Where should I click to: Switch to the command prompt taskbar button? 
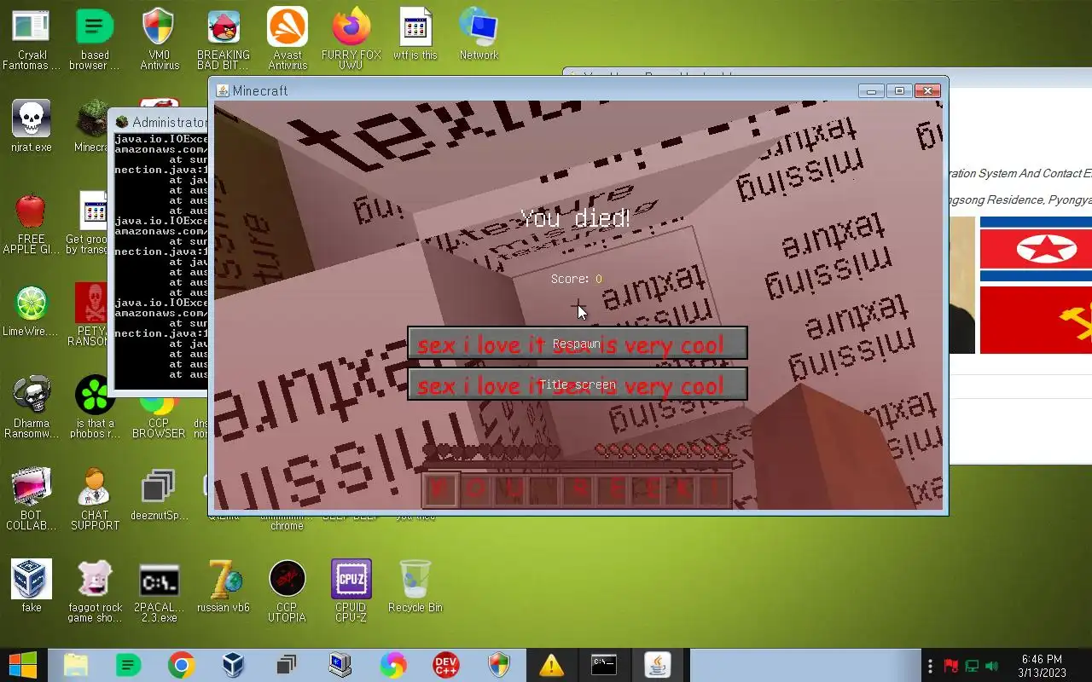[x=604, y=665]
